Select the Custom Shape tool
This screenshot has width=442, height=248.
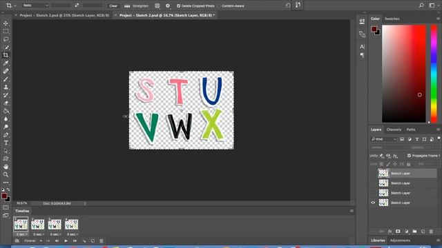click(x=6, y=159)
